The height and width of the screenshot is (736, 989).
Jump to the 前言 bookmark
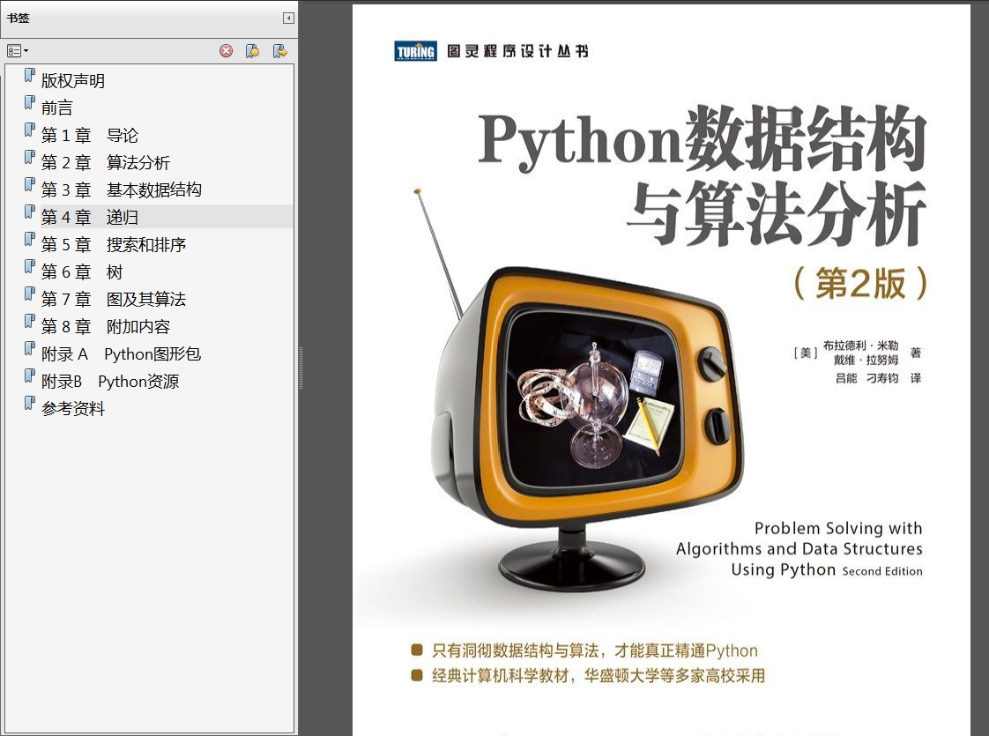coord(56,108)
